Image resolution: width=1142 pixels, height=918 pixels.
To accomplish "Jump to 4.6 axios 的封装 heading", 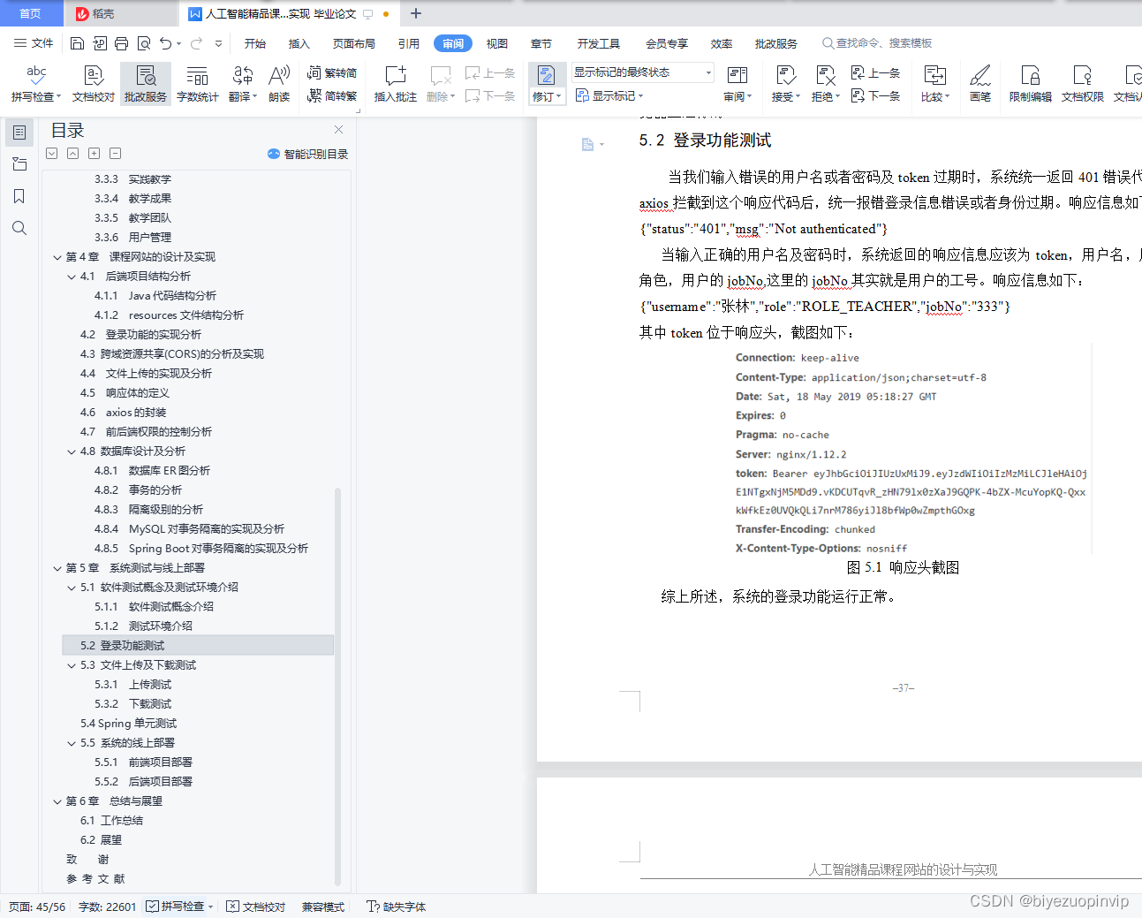I will point(123,413).
